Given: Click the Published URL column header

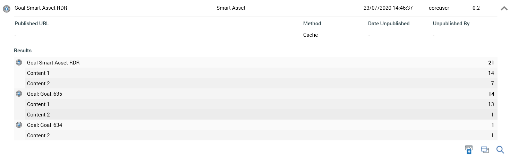Looking at the screenshot, I should [32, 24].
